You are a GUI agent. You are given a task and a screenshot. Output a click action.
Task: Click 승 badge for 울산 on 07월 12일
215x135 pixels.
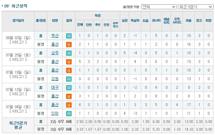69,96
